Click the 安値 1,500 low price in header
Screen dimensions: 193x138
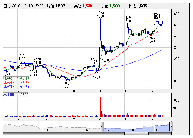coord(110,6)
